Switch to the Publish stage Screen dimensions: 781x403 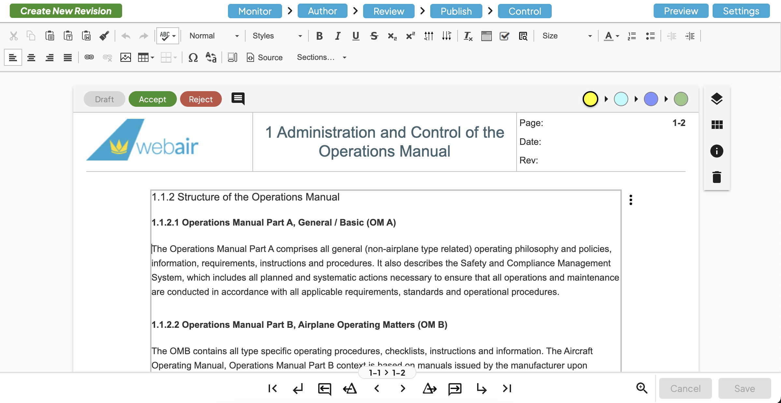(x=456, y=11)
